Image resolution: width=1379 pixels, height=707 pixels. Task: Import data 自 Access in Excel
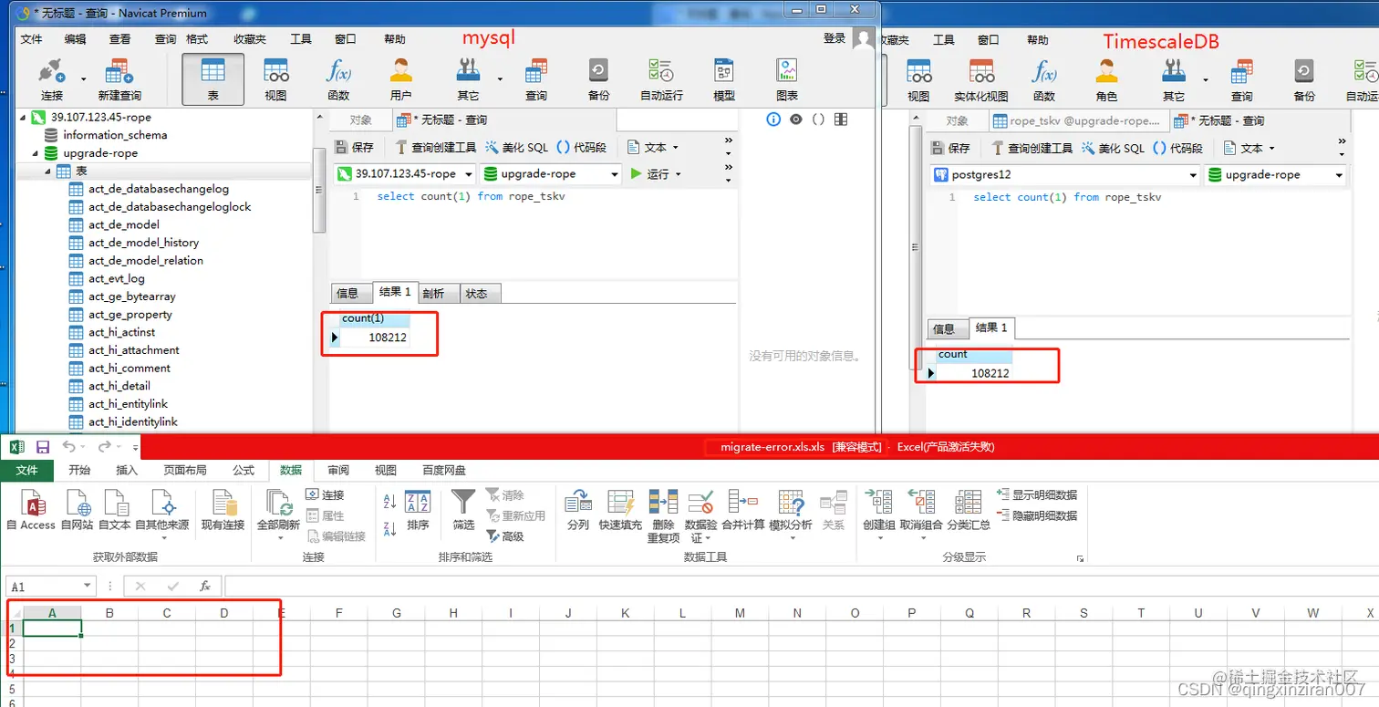click(31, 511)
